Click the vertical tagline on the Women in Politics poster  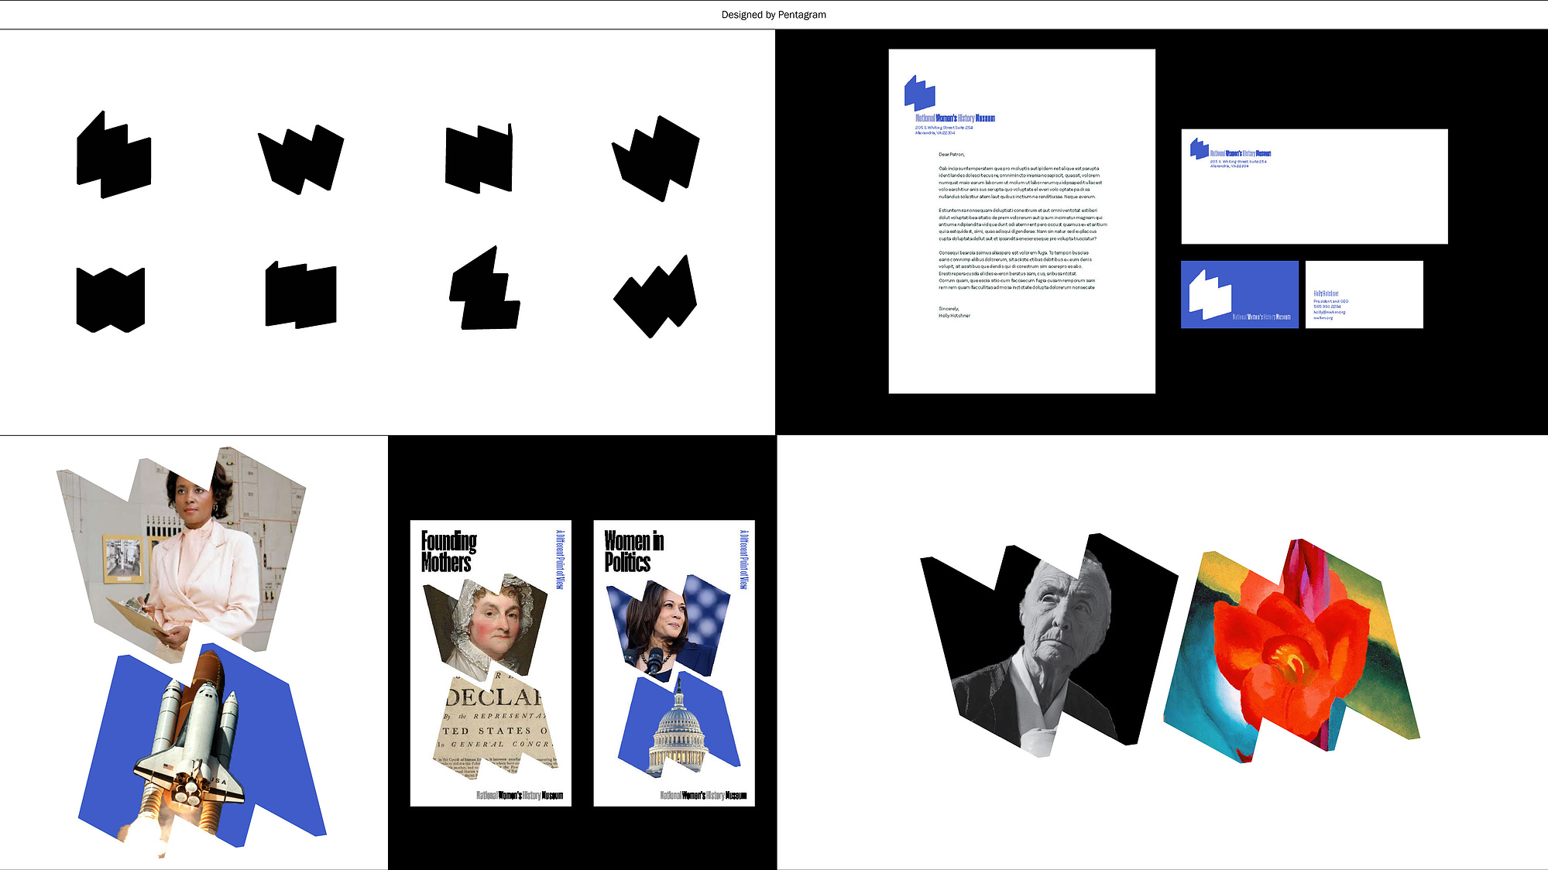coord(743,560)
